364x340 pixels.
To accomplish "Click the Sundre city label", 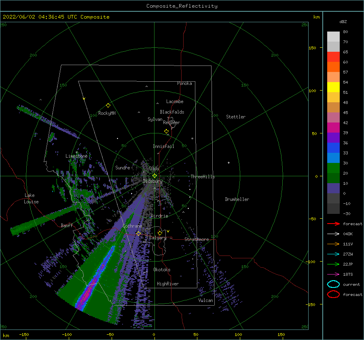I will pyautogui.click(x=123, y=167).
